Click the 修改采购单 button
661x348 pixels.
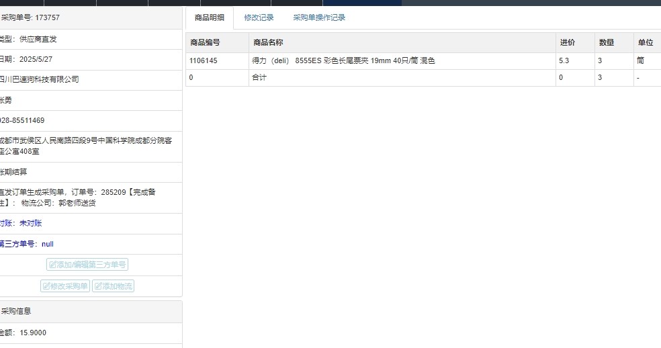pos(65,286)
